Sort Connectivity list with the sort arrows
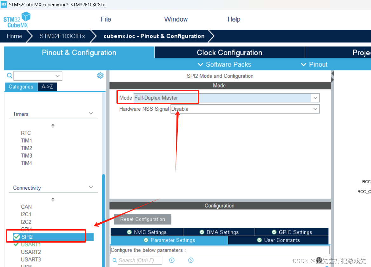The width and height of the screenshot is (371, 267). [x=53, y=199]
